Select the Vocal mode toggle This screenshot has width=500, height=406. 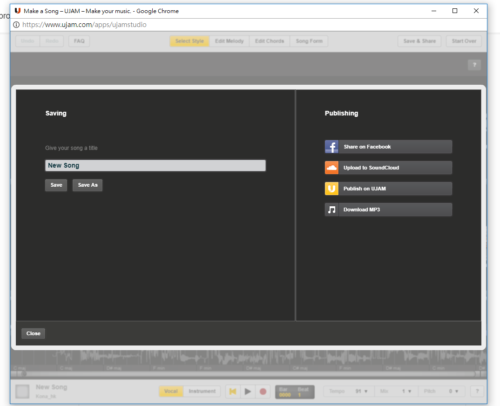(x=171, y=391)
